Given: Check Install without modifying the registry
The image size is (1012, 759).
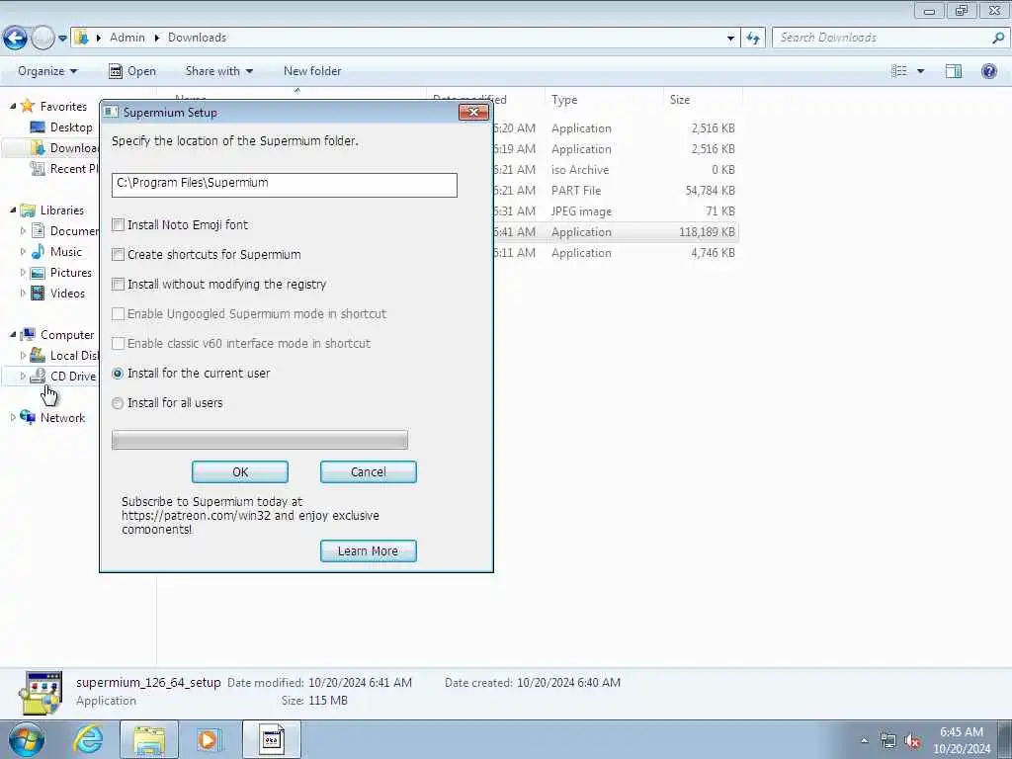Looking at the screenshot, I should click(x=119, y=284).
